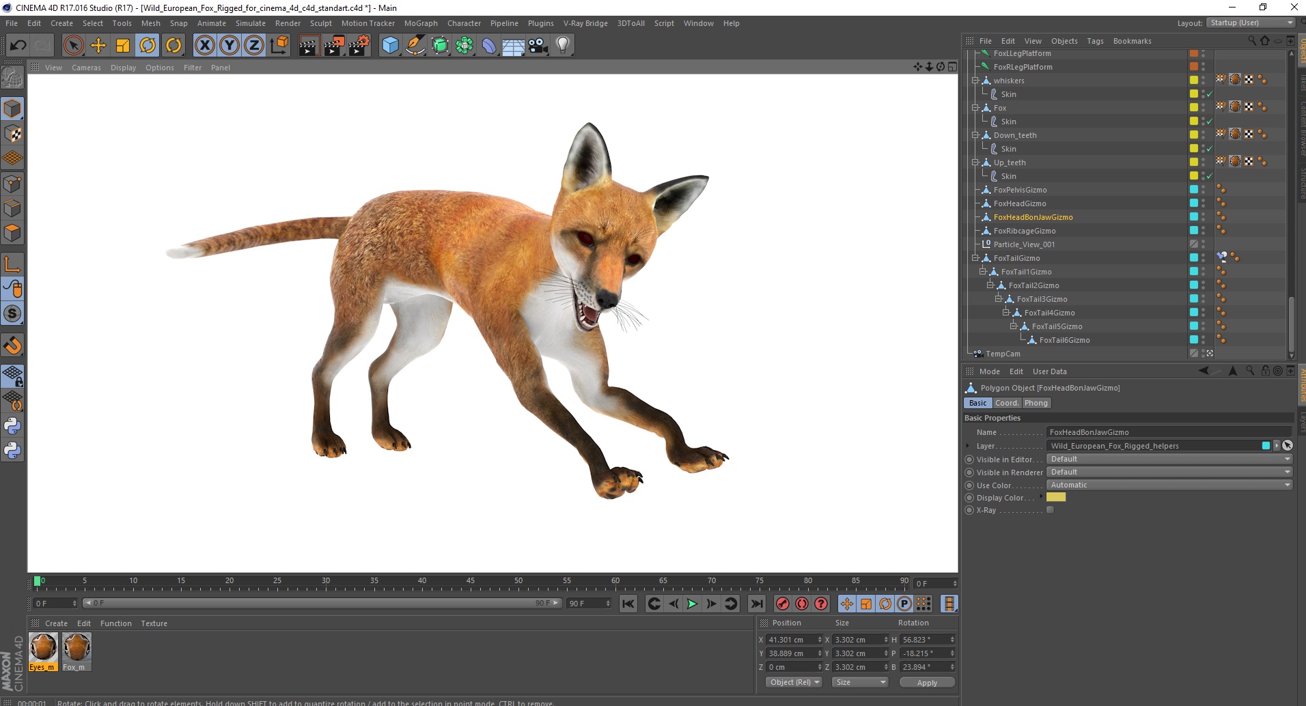Open the MoGraph menu
The height and width of the screenshot is (706, 1306).
pos(421,23)
